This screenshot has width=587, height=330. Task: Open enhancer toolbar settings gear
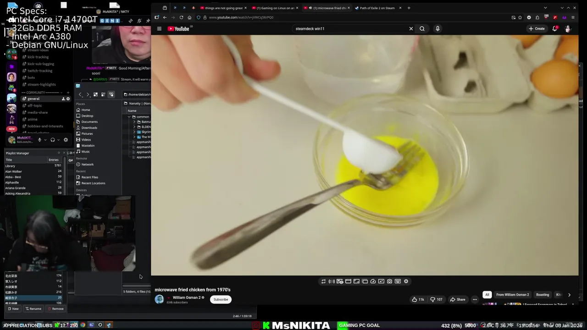(406, 281)
